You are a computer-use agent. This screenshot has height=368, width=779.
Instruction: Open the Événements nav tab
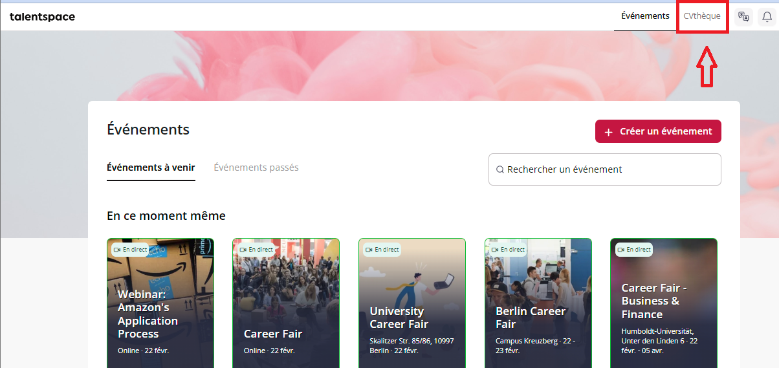coord(645,16)
